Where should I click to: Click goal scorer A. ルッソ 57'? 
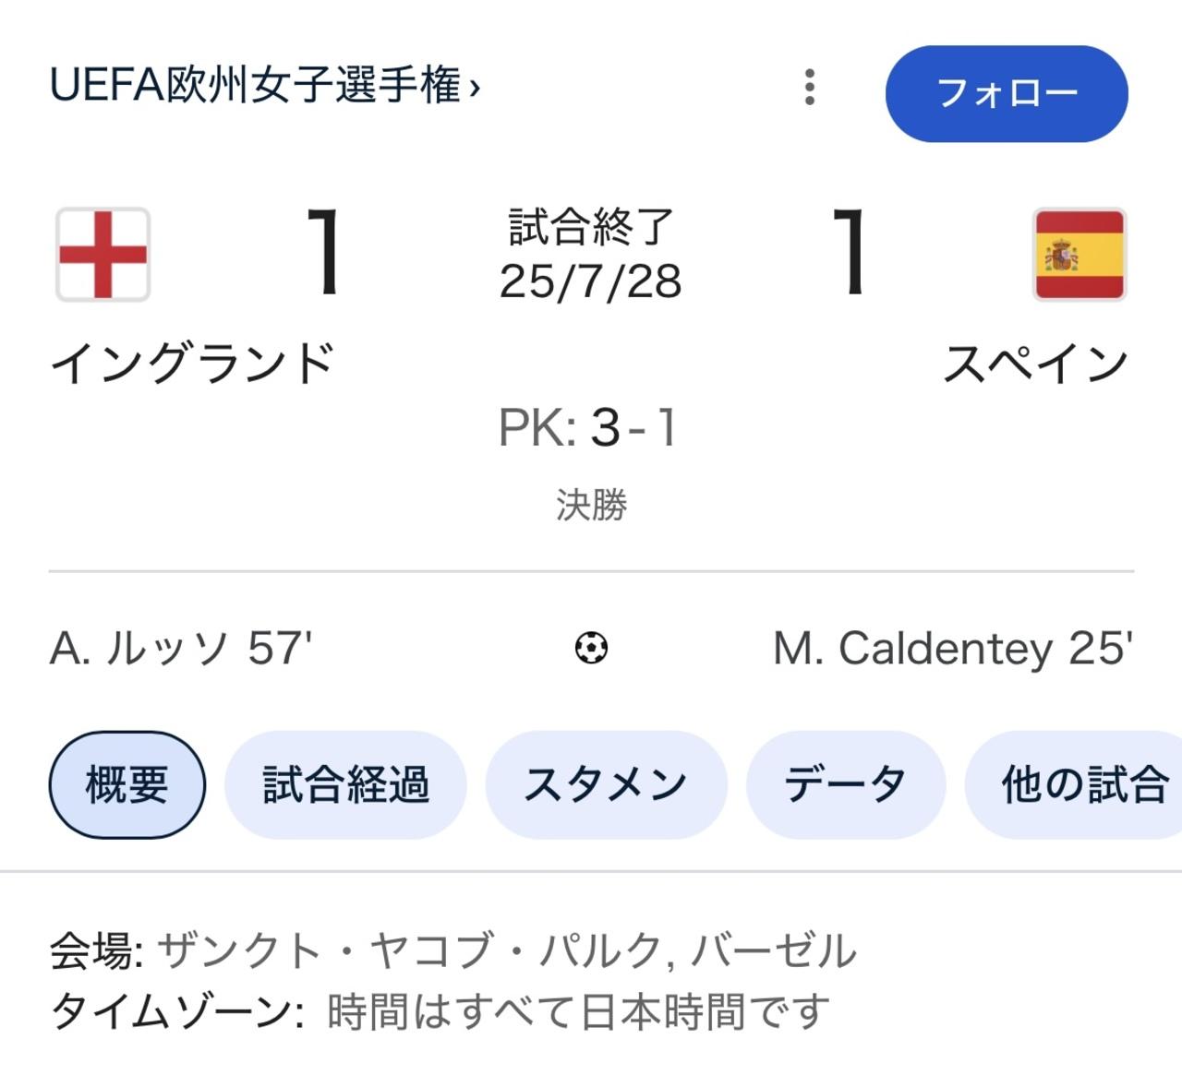pos(181,648)
